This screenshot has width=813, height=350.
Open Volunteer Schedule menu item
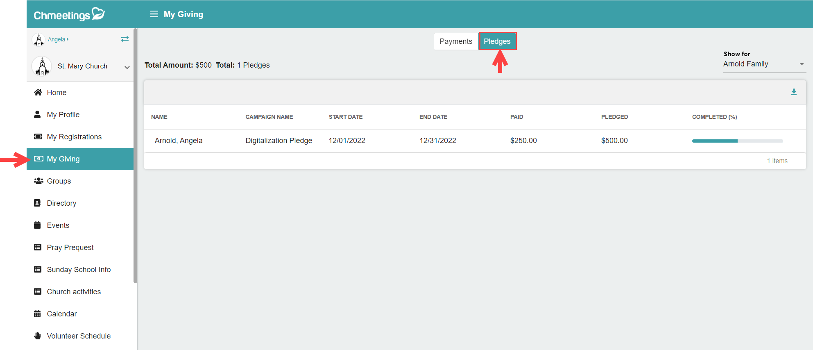tap(80, 336)
